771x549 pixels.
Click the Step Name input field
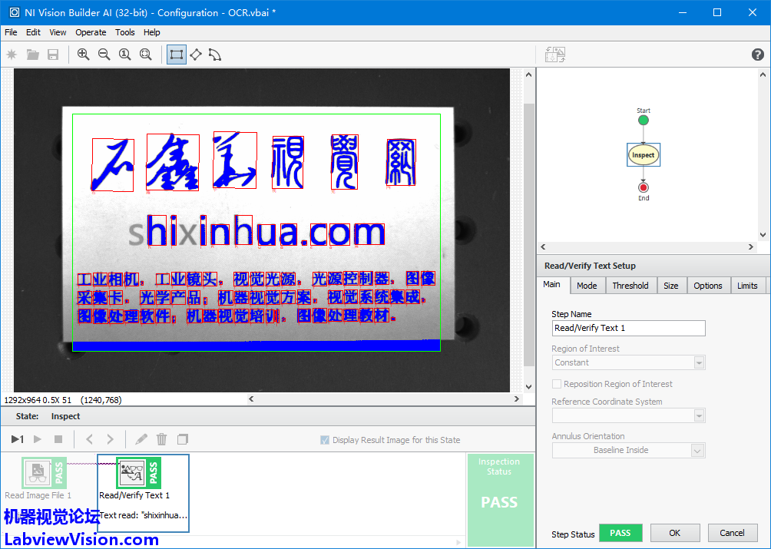coord(628,328)
